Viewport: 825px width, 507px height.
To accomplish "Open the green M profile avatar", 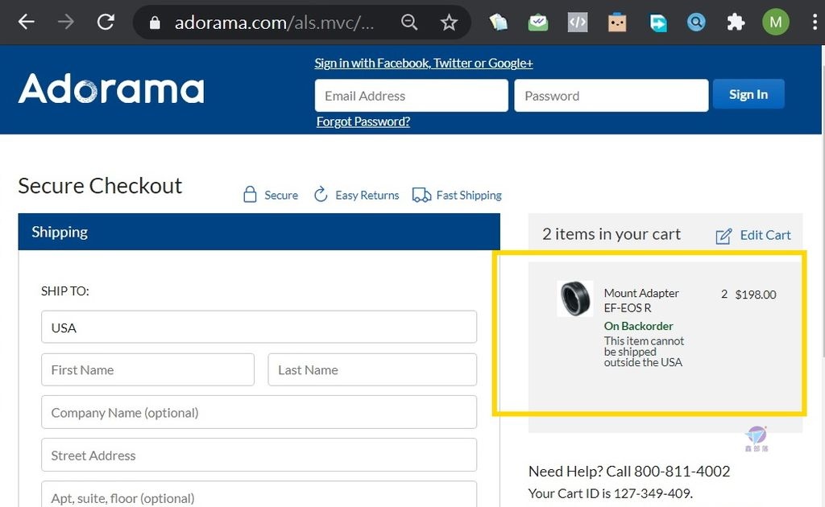I will coord(776,22).
